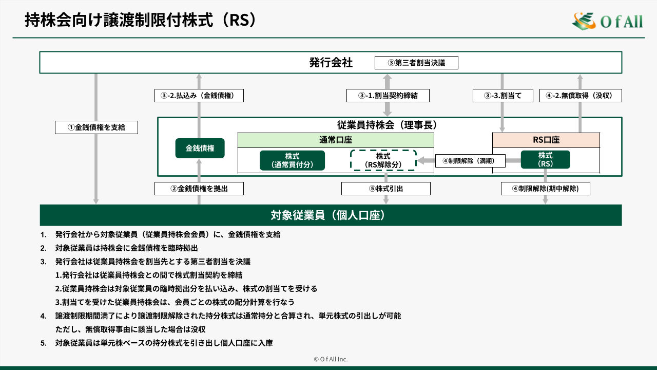Click the RS口座 header bar
Image resolution: width=657 pixels, height=370 pixels.
click(x=546, y=140)
